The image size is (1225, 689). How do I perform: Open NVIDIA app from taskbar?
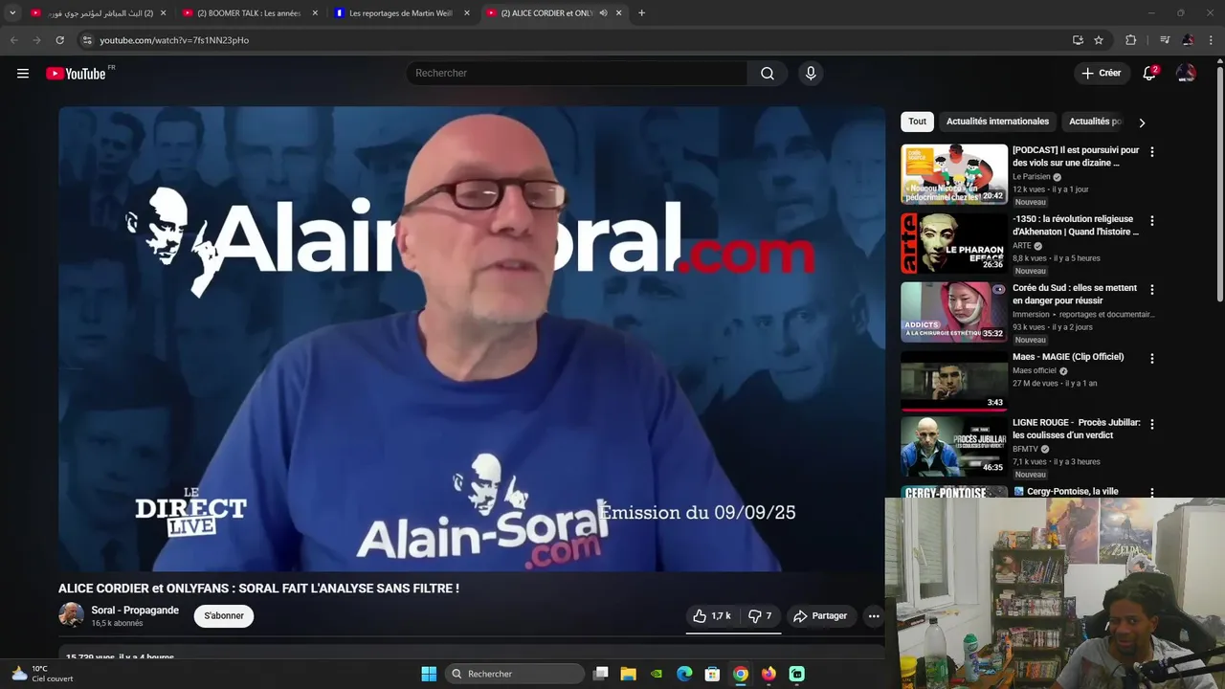(x=657, y=674)
